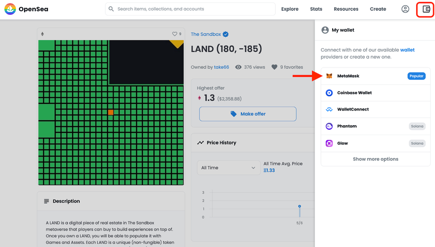Open the All Time dropdown

tap(228, 168)
